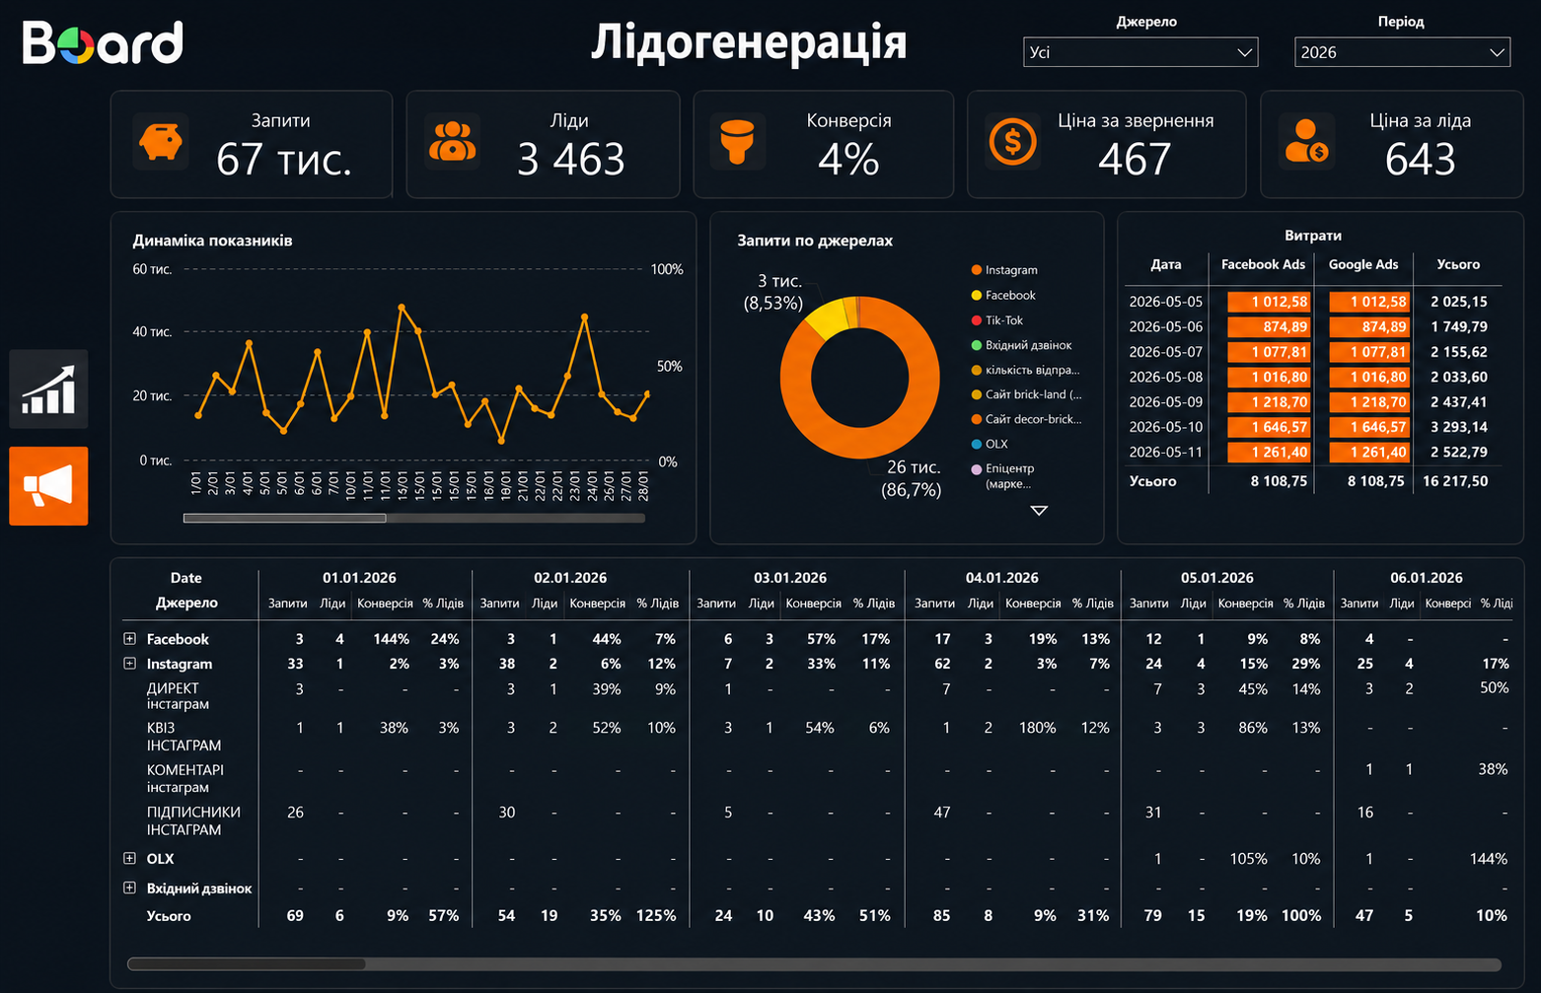This screenshot has width=1541, height=993.
Task: Select the Instagram legend entry
Action: pos(1004,270)
